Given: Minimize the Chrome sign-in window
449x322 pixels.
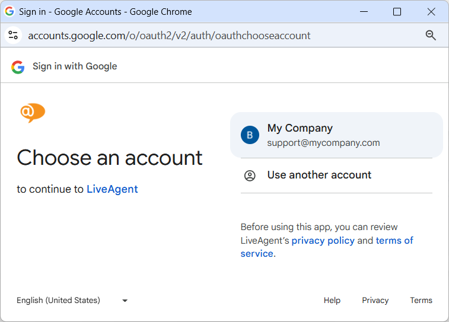Looking at the screenshot, I should point(362,12).
